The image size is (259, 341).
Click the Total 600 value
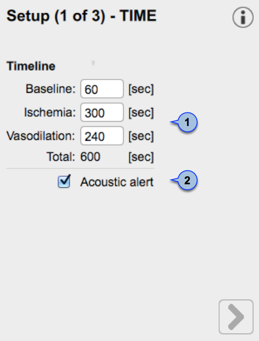pos(90,157)
